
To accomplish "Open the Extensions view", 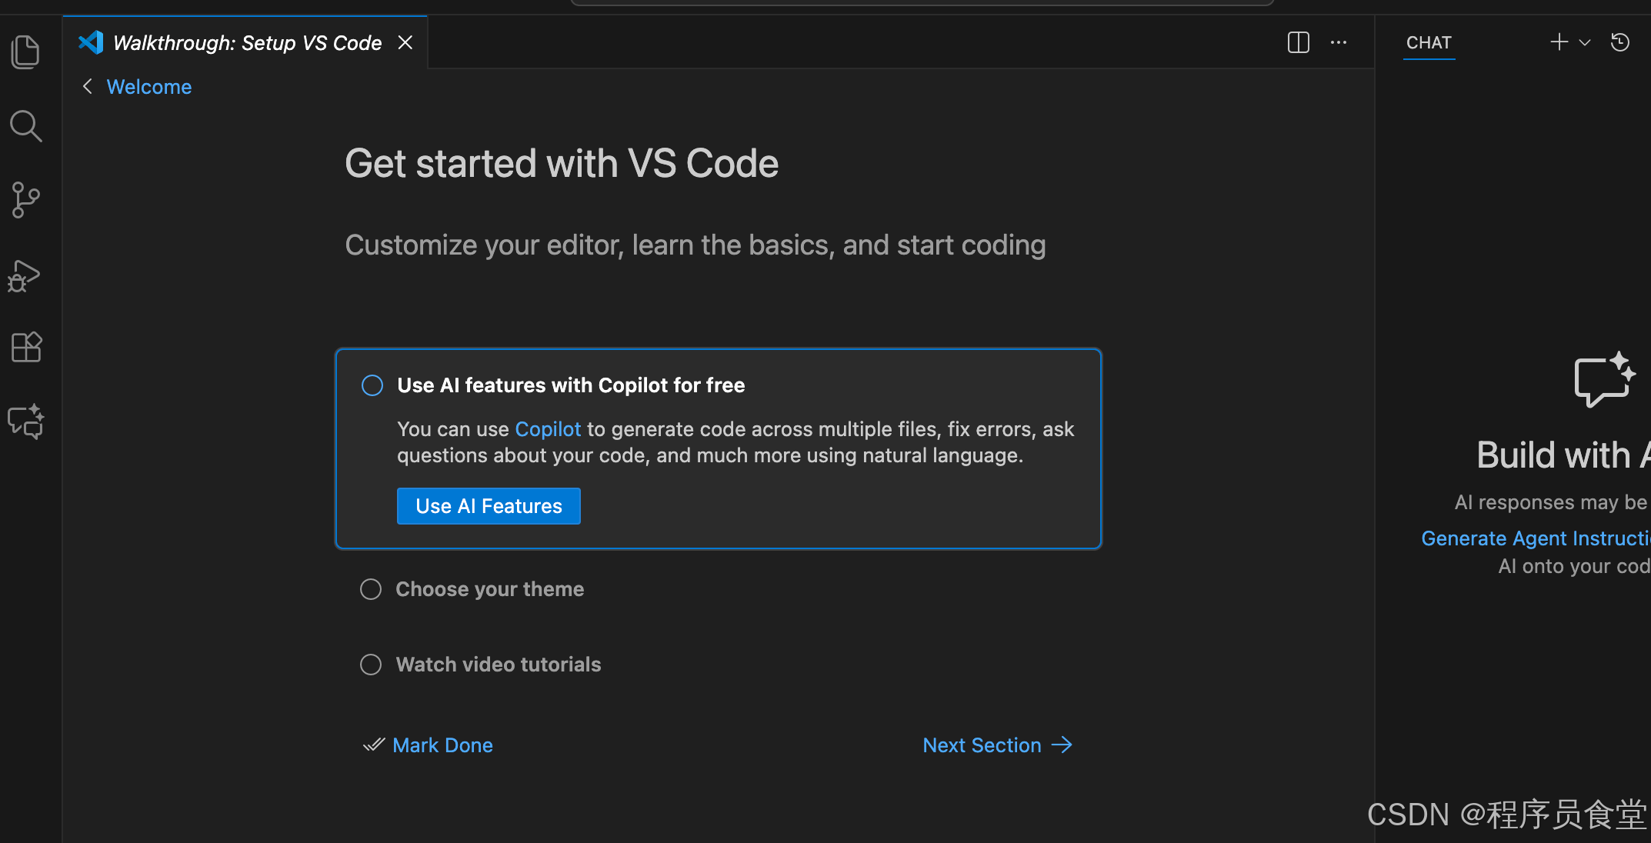I will [x=25, y=347].
